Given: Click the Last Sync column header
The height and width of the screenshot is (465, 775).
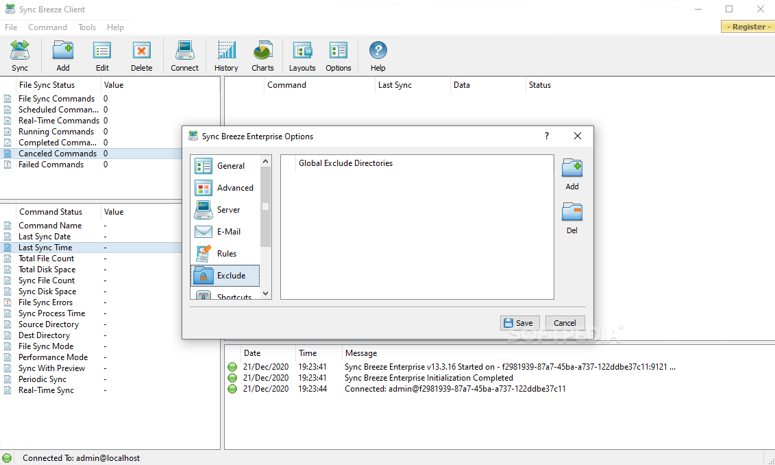Looking at the screenshot, I should point(413,85).
